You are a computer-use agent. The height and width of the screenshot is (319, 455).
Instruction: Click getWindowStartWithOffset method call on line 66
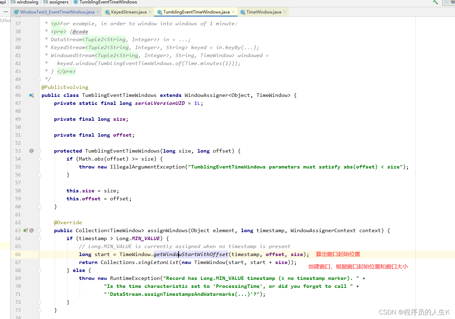(x=191, y=255)
